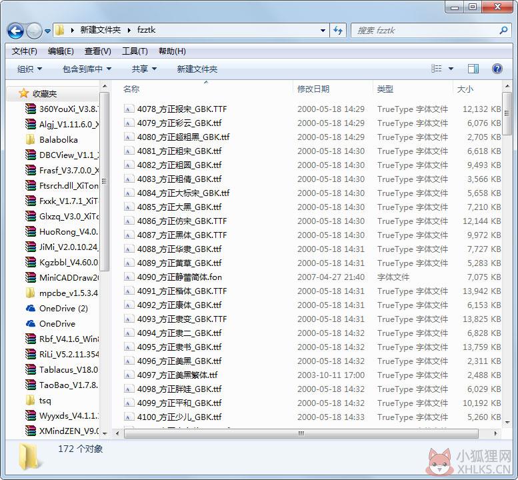
Task: Click font icon of 4095_方正隶书_GBK.ttf
Action: click(129, 347)
